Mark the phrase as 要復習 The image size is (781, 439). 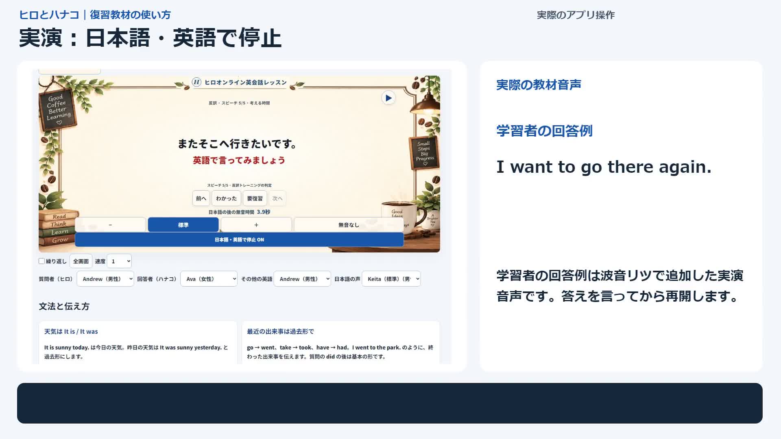click(255, 198)
